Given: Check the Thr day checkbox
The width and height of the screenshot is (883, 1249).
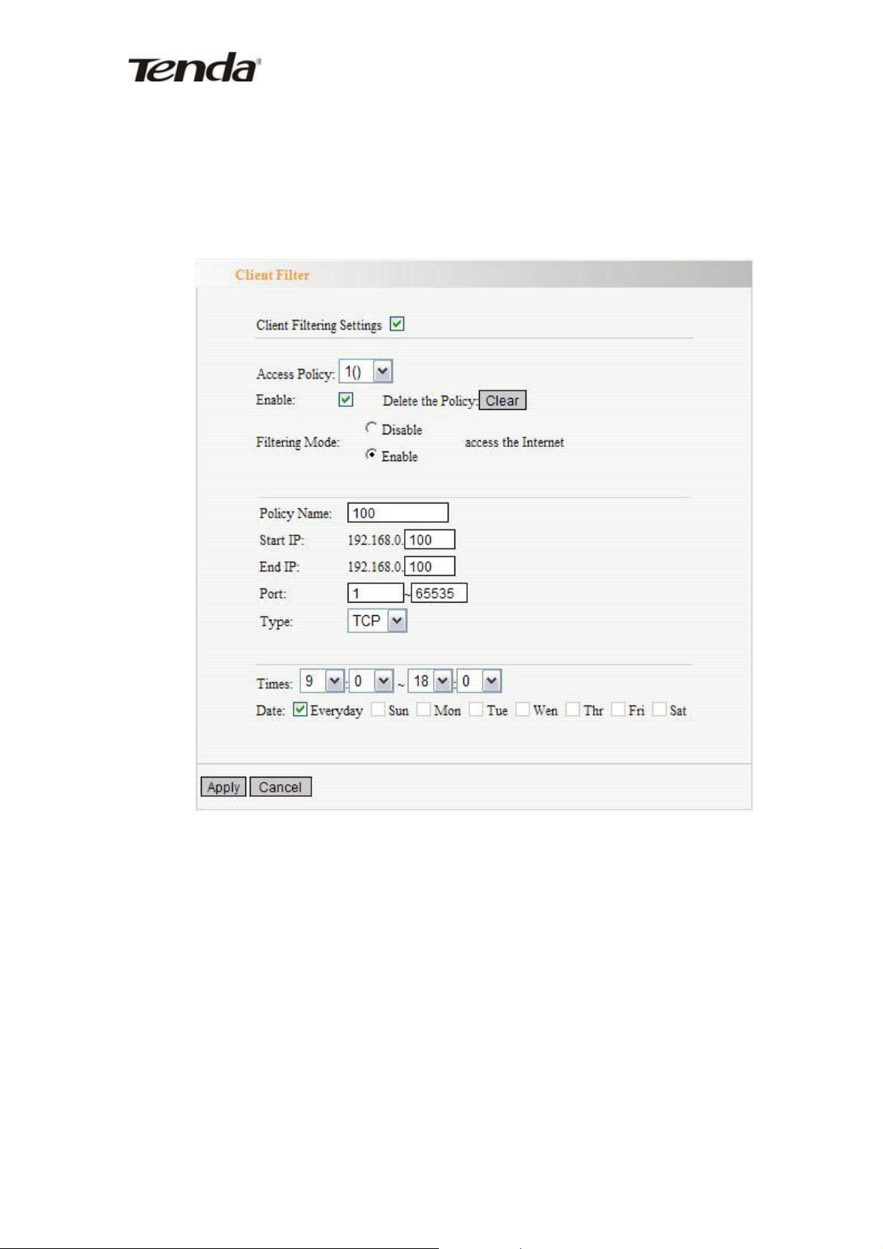Looking at the screenshot, I should [572, 709].
